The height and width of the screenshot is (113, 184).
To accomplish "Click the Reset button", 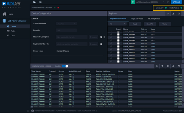I will pyautogui.click(x=176, y=2).
